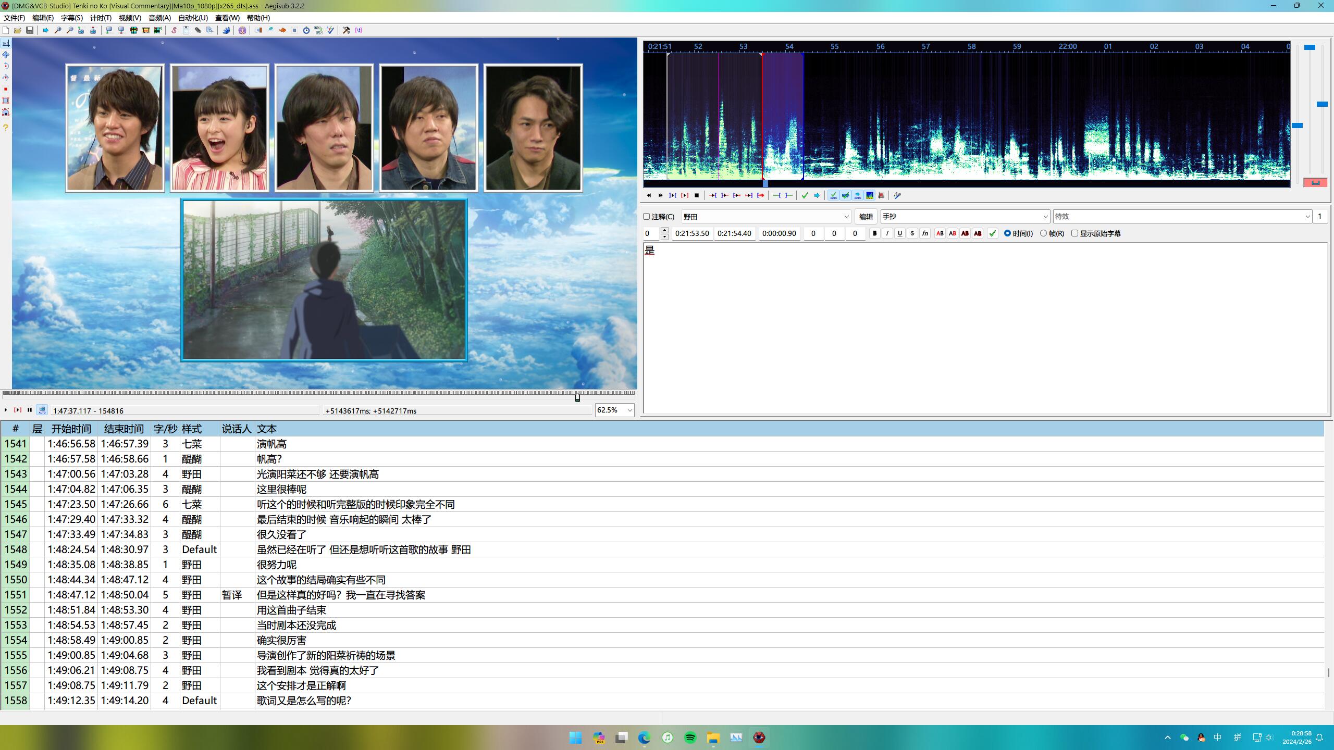The height and width of the screenshot is (750, 1334).
Task: Run the Spell Checker icon
Action: pyautogui.click(x=330, y=30)
